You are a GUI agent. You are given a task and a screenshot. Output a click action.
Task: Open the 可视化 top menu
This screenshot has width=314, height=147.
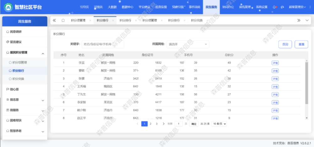98,7
